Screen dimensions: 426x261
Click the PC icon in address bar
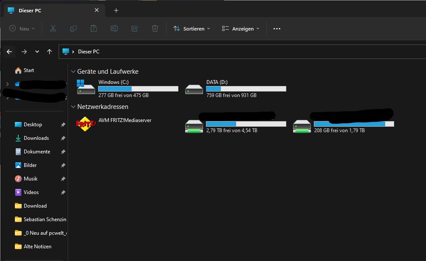[x=65, y=52]
